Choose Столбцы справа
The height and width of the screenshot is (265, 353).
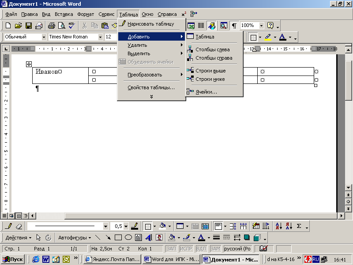tap(214, 58)
